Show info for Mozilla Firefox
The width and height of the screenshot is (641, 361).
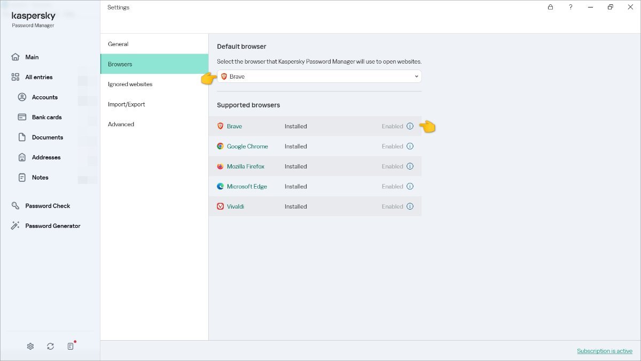(x=410, y=166)
